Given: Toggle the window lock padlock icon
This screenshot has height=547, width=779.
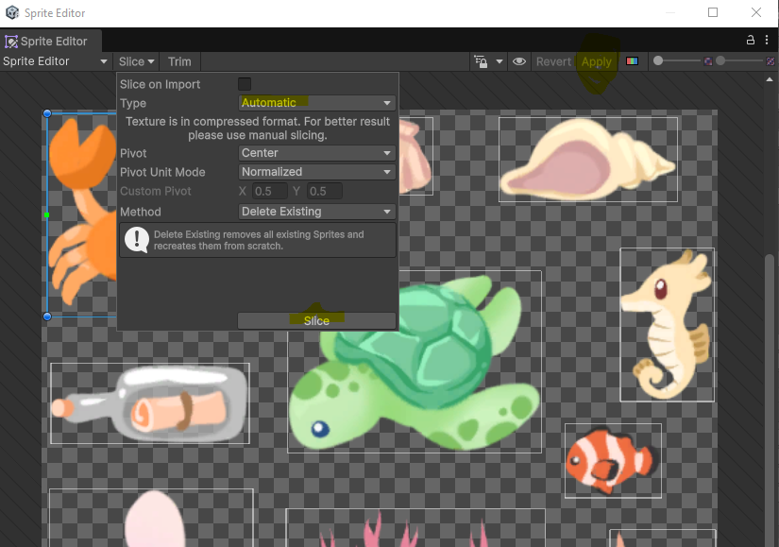Looking at the screenshot, I should click(x=750, y=41).
